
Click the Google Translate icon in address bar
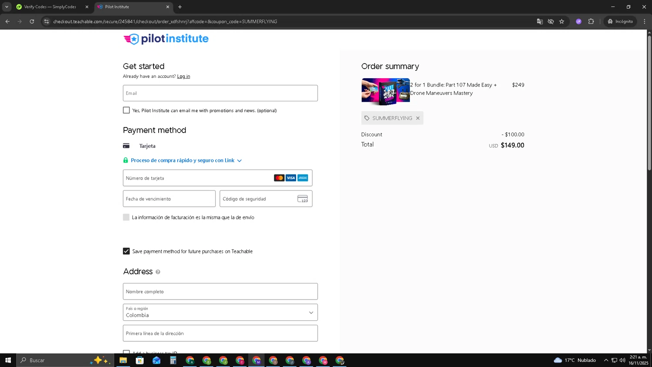(540, 21)
